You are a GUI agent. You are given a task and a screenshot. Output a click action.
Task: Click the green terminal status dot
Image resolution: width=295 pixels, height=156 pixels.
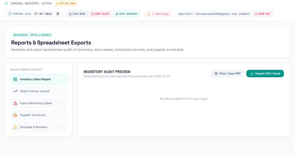(6, 4)
